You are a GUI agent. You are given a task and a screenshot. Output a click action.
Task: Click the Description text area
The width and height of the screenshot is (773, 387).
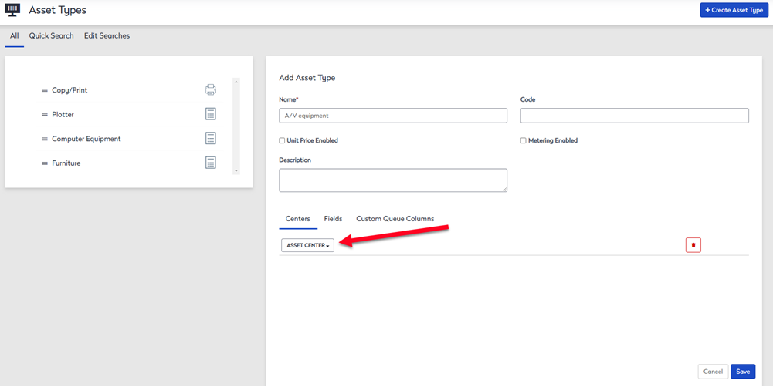(x=393, y=180)
